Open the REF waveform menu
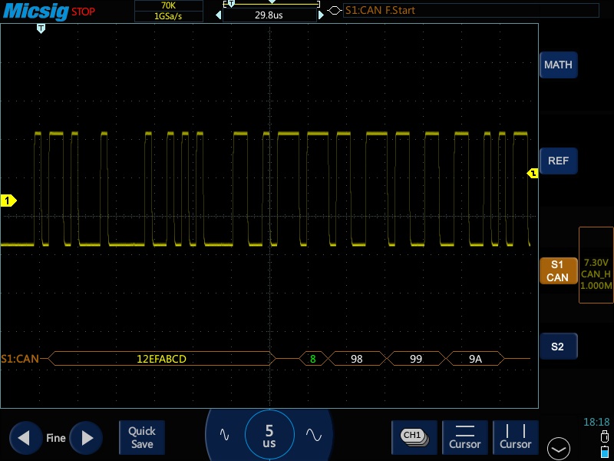The width and height of the screenshot is (614, 461). pos(558,161)
